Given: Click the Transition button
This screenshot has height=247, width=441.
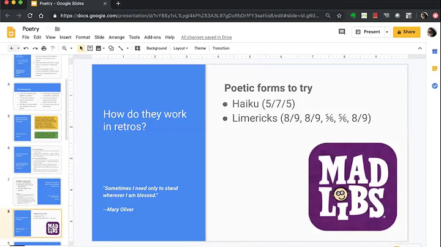Looking at the screenshot, I should coord(221,48).
